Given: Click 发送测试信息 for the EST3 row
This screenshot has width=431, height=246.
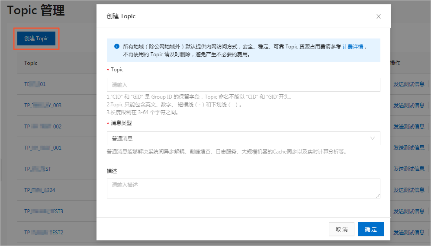Looking at the screenshot, I should (409, 211).
